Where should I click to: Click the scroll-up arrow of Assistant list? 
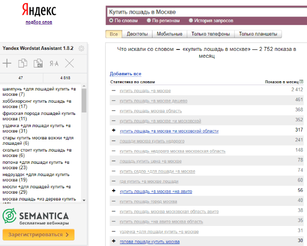point(84,86)
